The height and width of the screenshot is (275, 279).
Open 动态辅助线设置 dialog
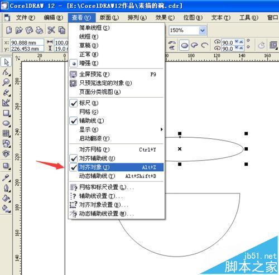[x=117, y=214]
